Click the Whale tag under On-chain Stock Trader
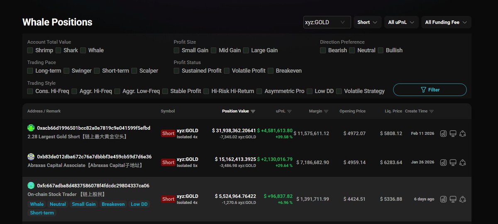Screen dimensions: 498x224 point(37,204)
